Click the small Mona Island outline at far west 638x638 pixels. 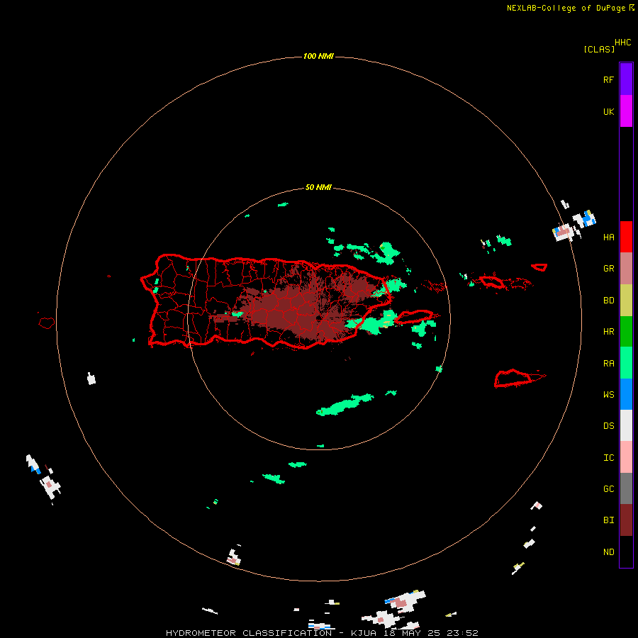46,323
